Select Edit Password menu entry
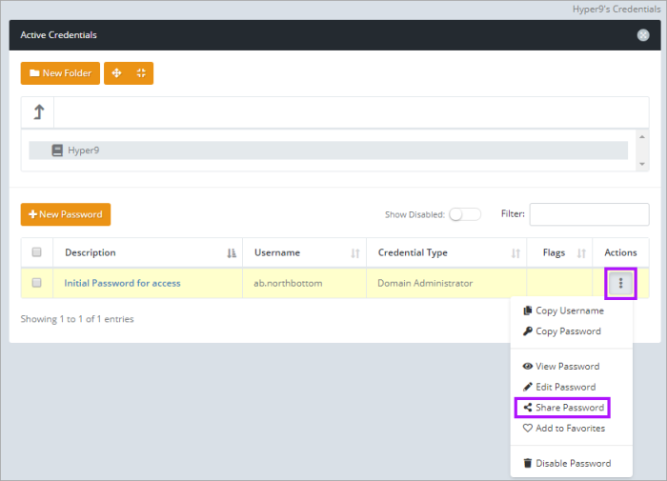This screenshot has width=667, height=481. 559,387
